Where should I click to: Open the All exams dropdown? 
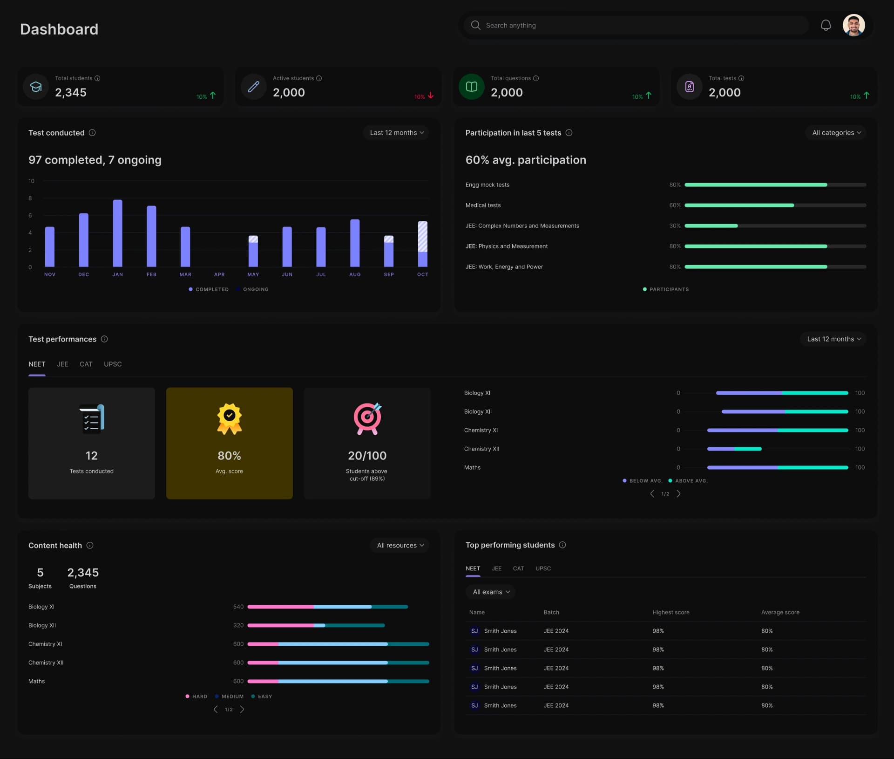(490, 592)
